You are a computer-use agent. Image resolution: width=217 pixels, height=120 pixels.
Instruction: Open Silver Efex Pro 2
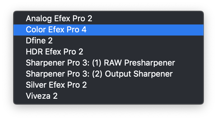(x=56, y=85)
